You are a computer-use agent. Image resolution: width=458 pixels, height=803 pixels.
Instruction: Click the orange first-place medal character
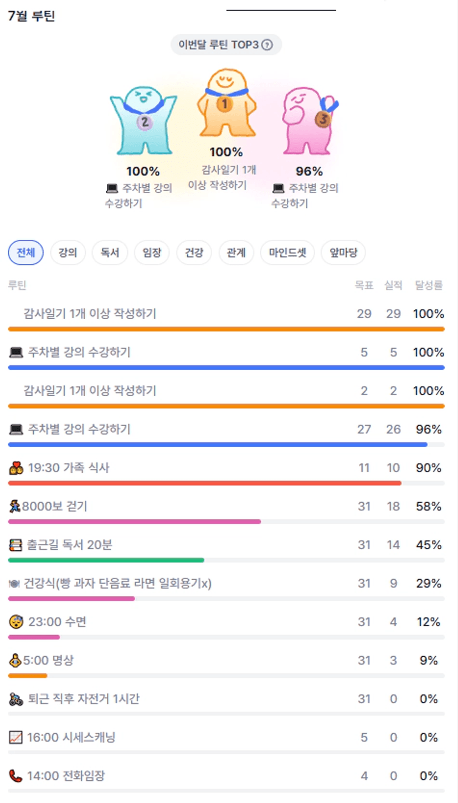coord(224,103)
